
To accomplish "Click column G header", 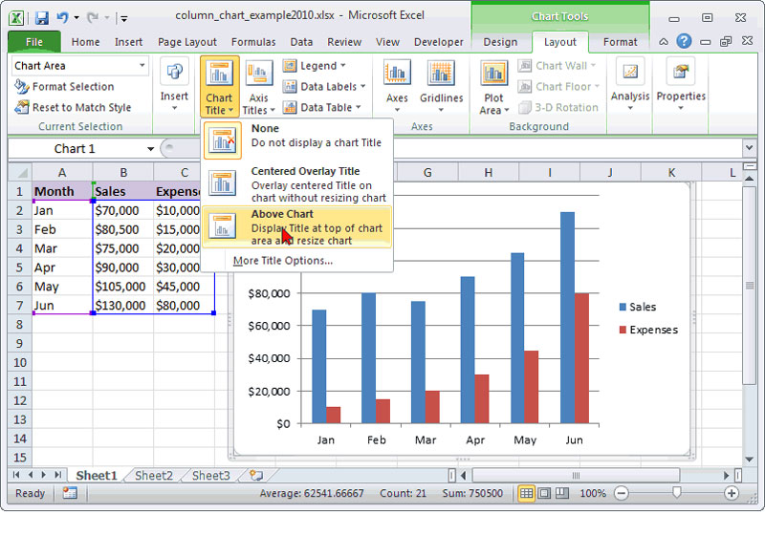I will (x=427, y=173).
